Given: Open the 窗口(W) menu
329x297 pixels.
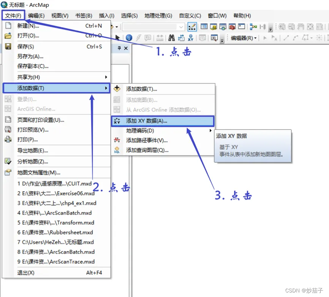Looking at the screenshot, I should coord(217,16).
